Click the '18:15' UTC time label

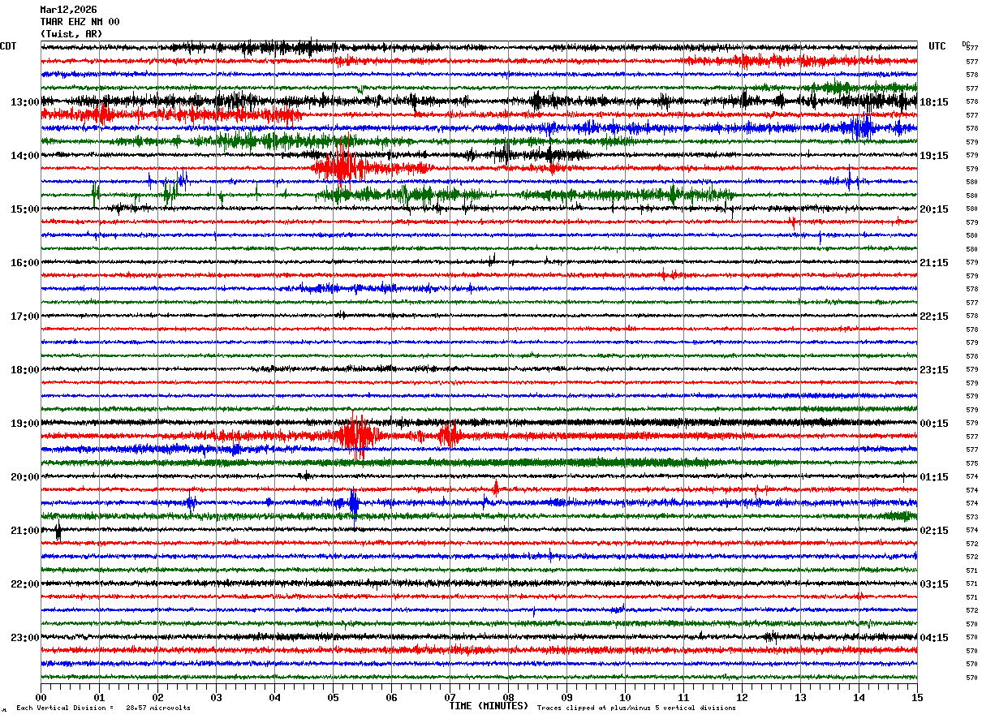pos(933,102)
